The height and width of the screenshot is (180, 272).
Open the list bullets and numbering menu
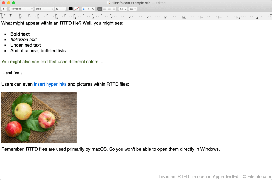[x=133, y=9]
